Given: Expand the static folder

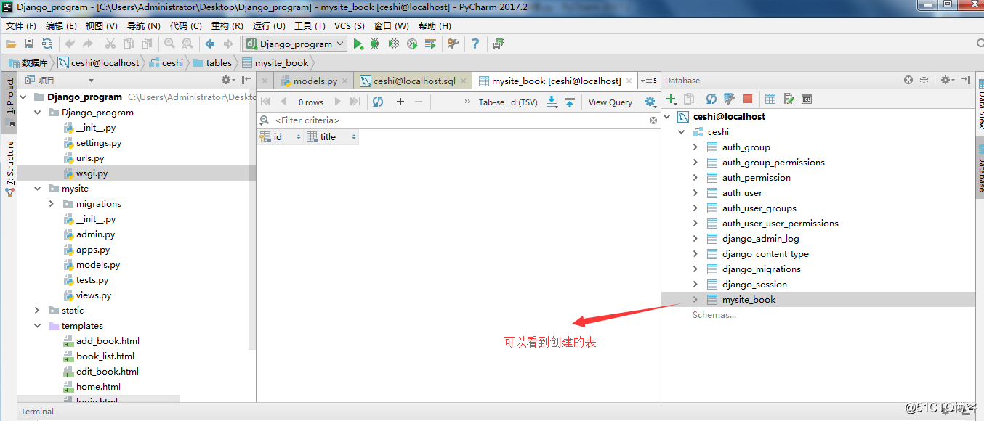Looking at the screenshot, I should pos(37,311).
